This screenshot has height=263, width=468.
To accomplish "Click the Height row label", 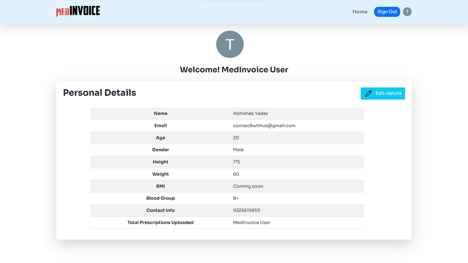I will coord(161,162).
